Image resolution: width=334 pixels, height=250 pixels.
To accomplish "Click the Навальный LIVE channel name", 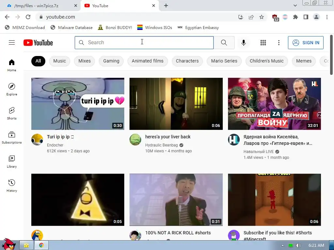I will (x=258, y=152).
